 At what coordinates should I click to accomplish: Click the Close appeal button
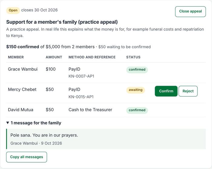click(190, 12)
